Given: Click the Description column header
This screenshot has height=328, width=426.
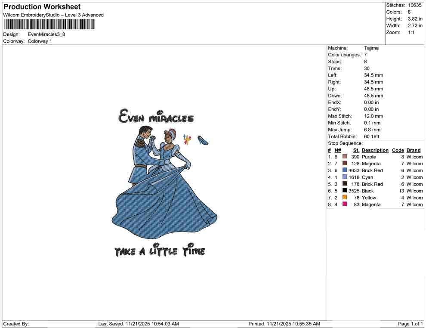Looking at the screenshot, I should tap(375, 150).
